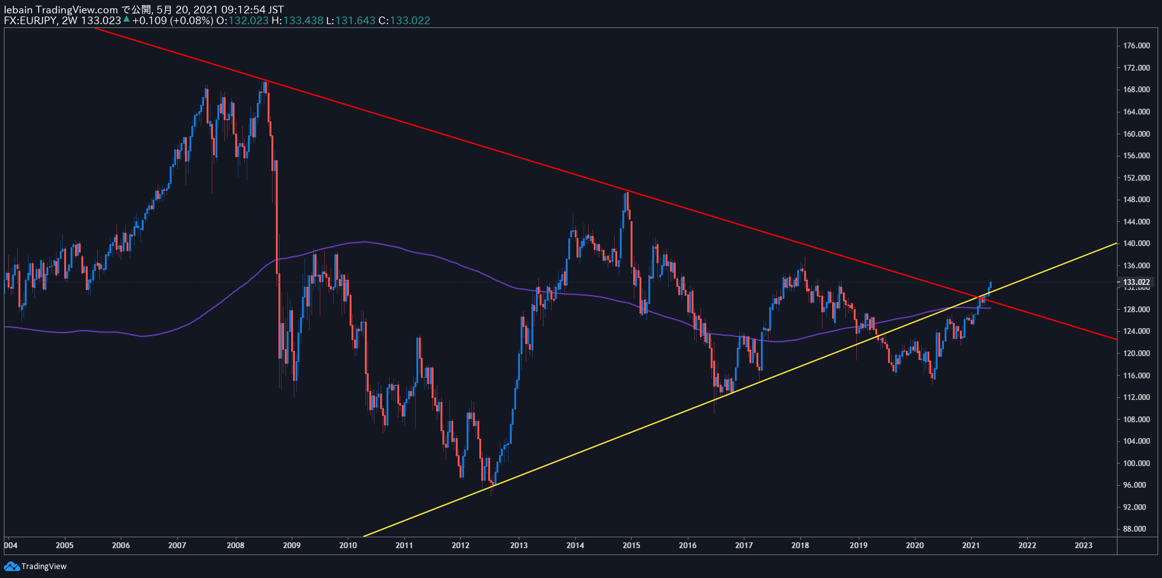1162x578 pixels.
Task: Click the lebain author name in header
Action: click(x=18, y=10)
